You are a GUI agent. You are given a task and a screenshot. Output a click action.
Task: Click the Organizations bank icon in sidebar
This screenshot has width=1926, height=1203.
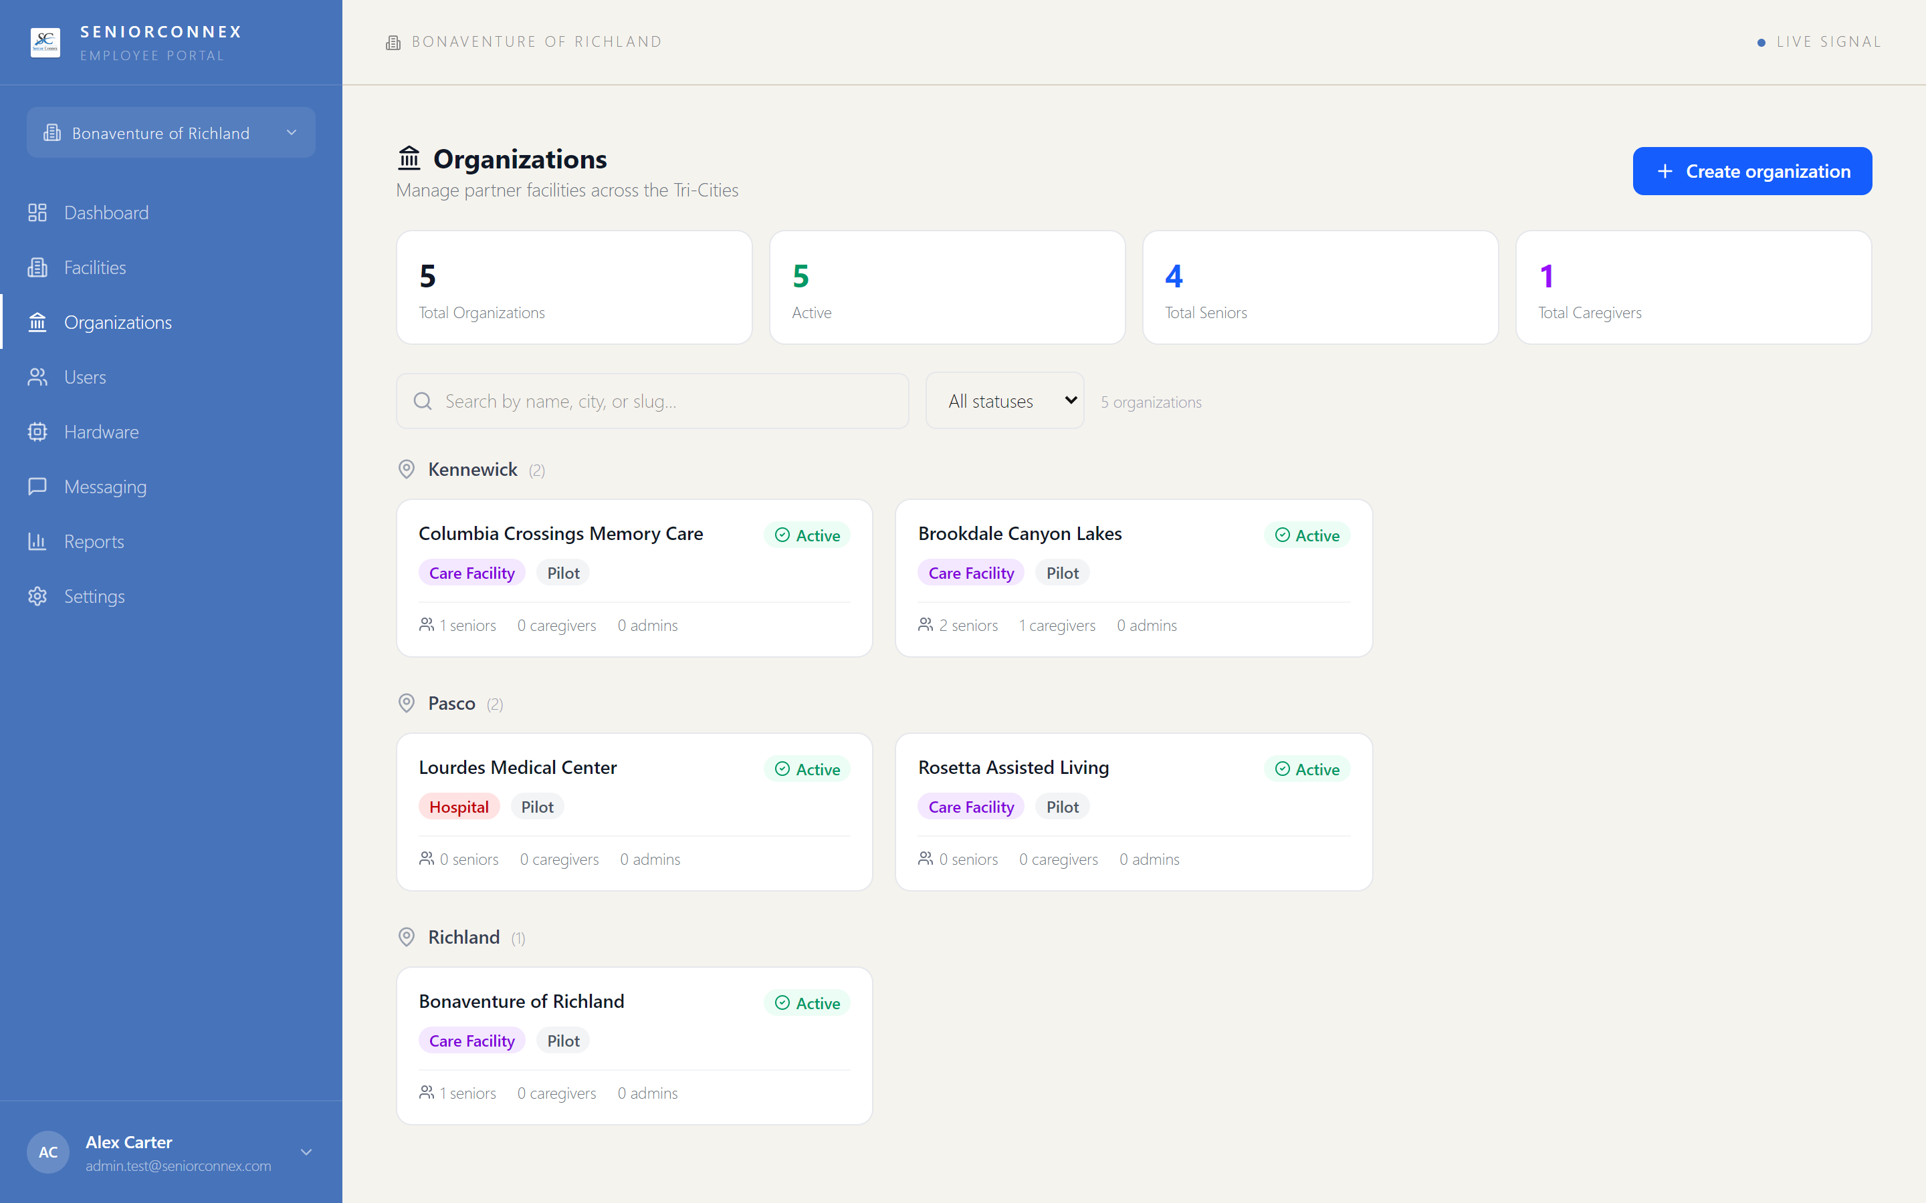[37, 322]
